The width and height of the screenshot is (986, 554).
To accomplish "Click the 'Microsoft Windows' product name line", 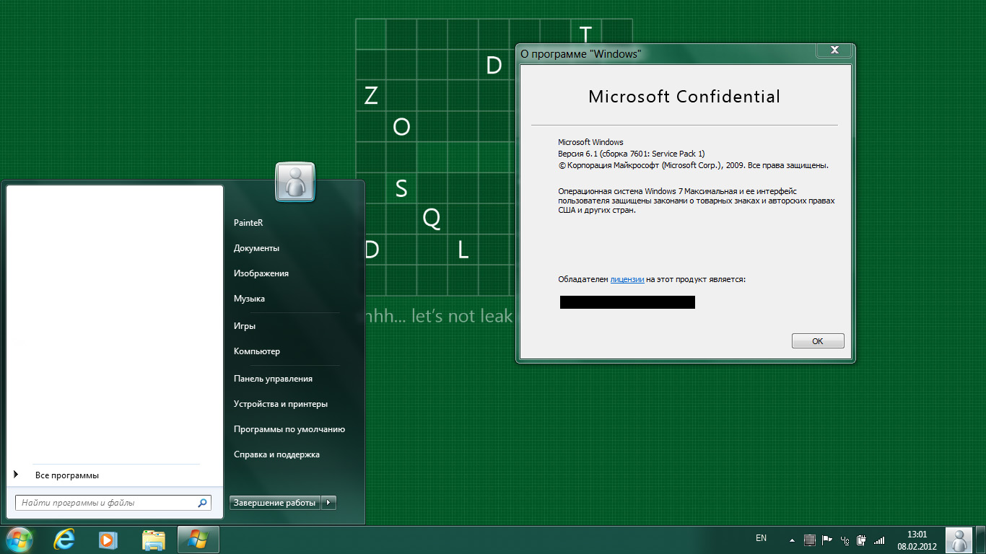I will tap(590, 142).
